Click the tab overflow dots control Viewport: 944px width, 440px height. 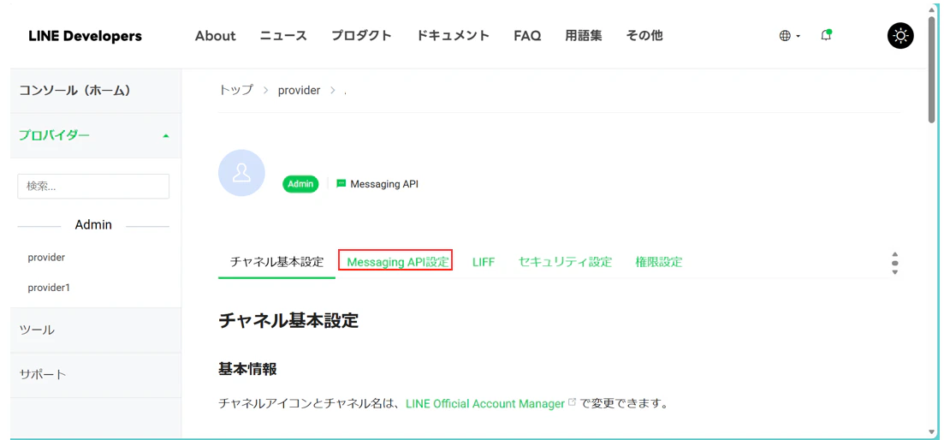[895, 263]
